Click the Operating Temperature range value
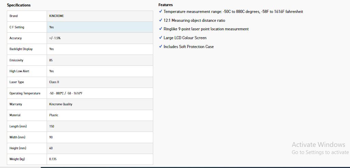The image size is (350, 168). (66, 93)
